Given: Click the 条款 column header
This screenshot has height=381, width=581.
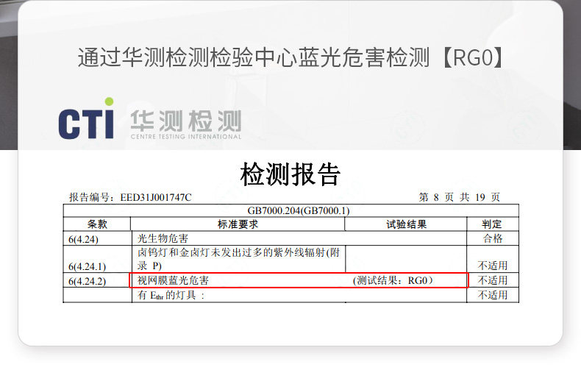Looking at the screenshot, I should click(97, 224).
